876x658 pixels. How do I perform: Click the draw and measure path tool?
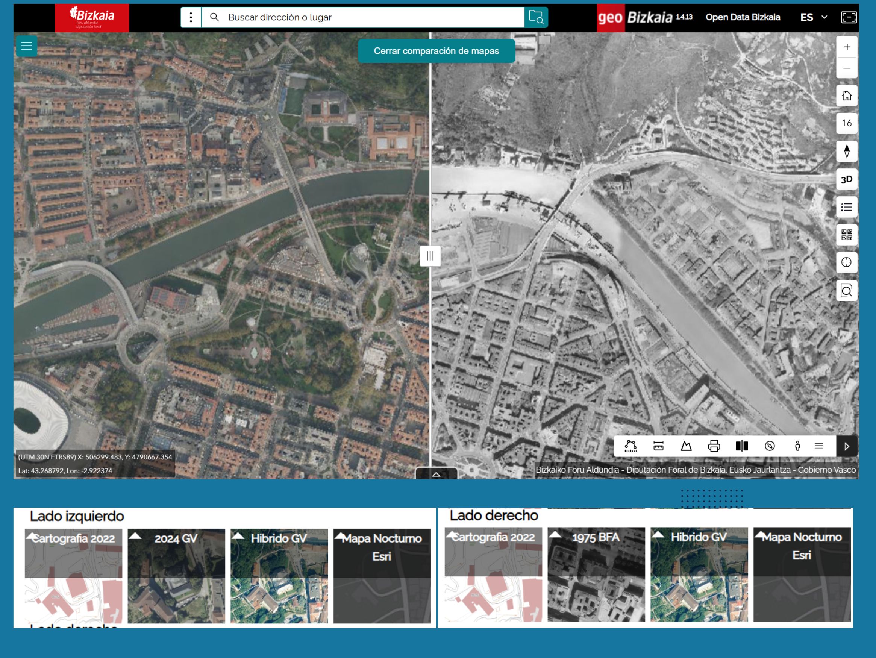pos(630,446)
